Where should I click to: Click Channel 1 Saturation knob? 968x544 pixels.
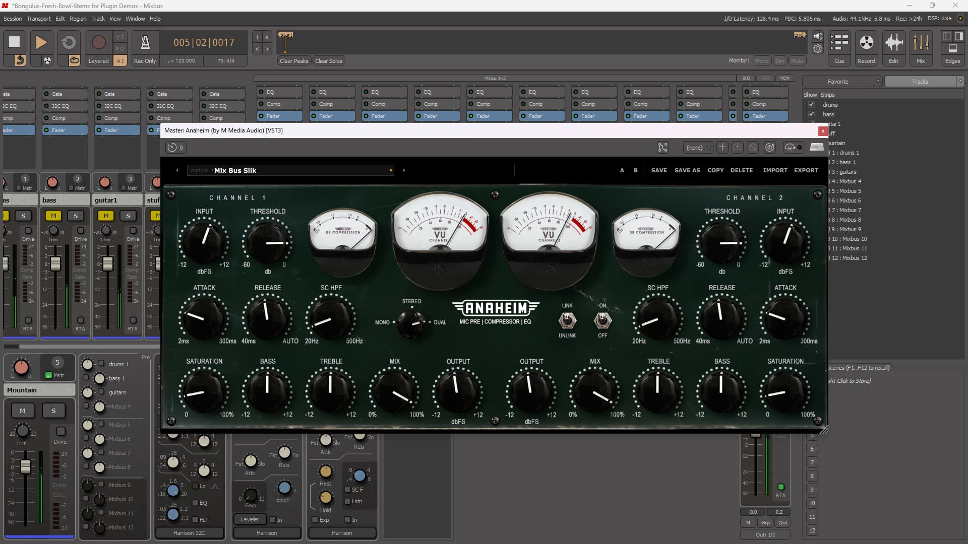204,391
